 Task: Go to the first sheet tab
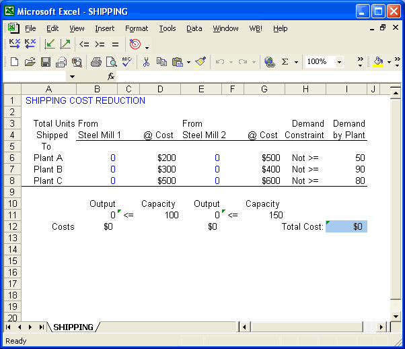pyautogui.click(x=8, y=327)
